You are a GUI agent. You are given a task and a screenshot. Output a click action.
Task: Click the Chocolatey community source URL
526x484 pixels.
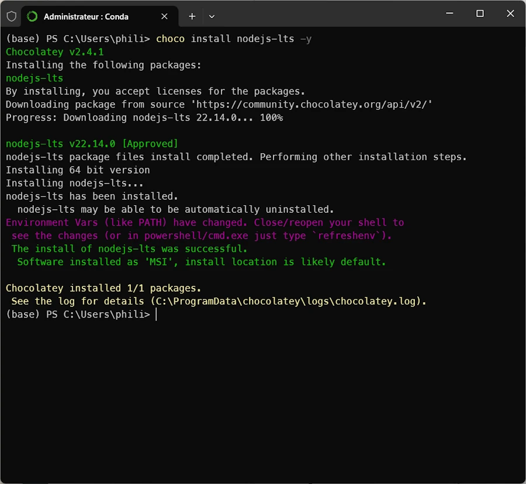312,104
